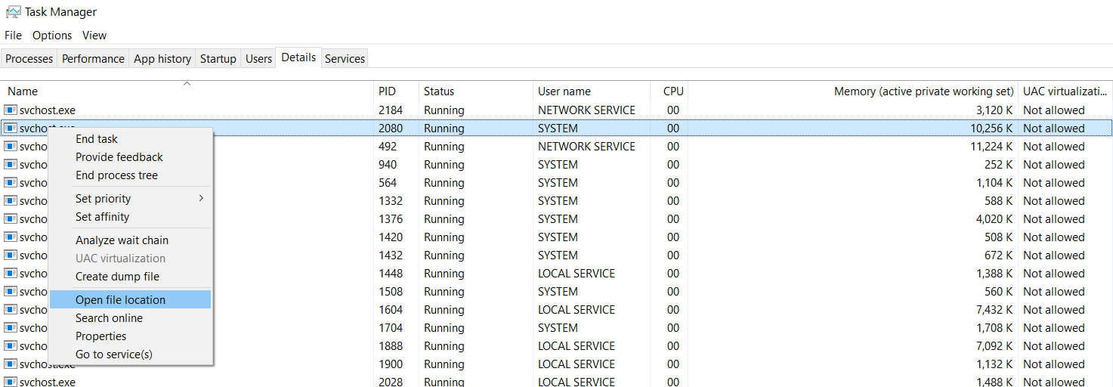
Task: Choose Go to service(s)
Action: click(130, 354)
